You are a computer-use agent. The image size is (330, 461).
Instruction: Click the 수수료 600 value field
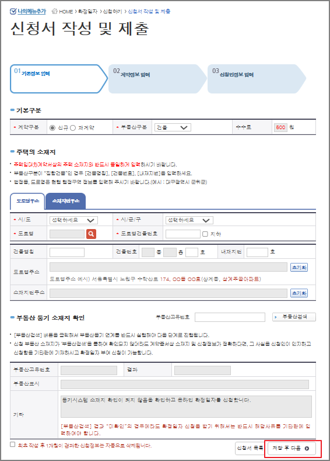click(280, 127)
